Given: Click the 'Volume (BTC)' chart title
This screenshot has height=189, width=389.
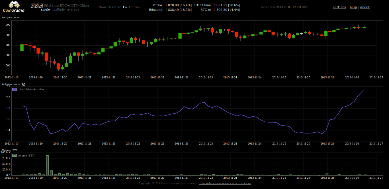Looking at the screenshot, I should pos(10,150).
